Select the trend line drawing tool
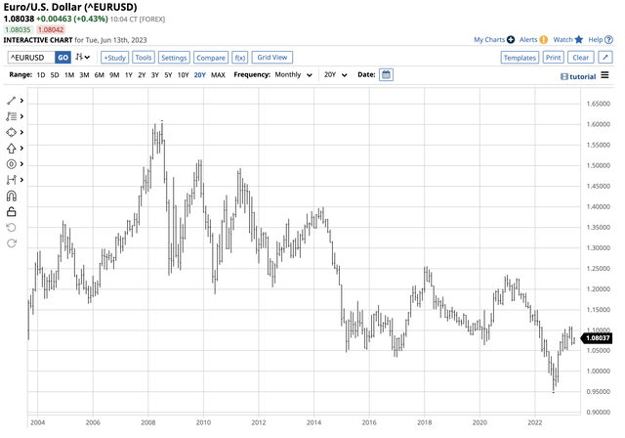 tap(11, 101)
